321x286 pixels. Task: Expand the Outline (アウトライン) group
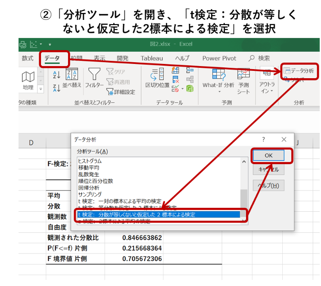click(267, 80)
